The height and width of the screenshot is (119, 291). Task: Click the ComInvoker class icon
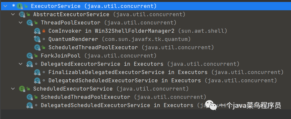[x=37, y=31]
